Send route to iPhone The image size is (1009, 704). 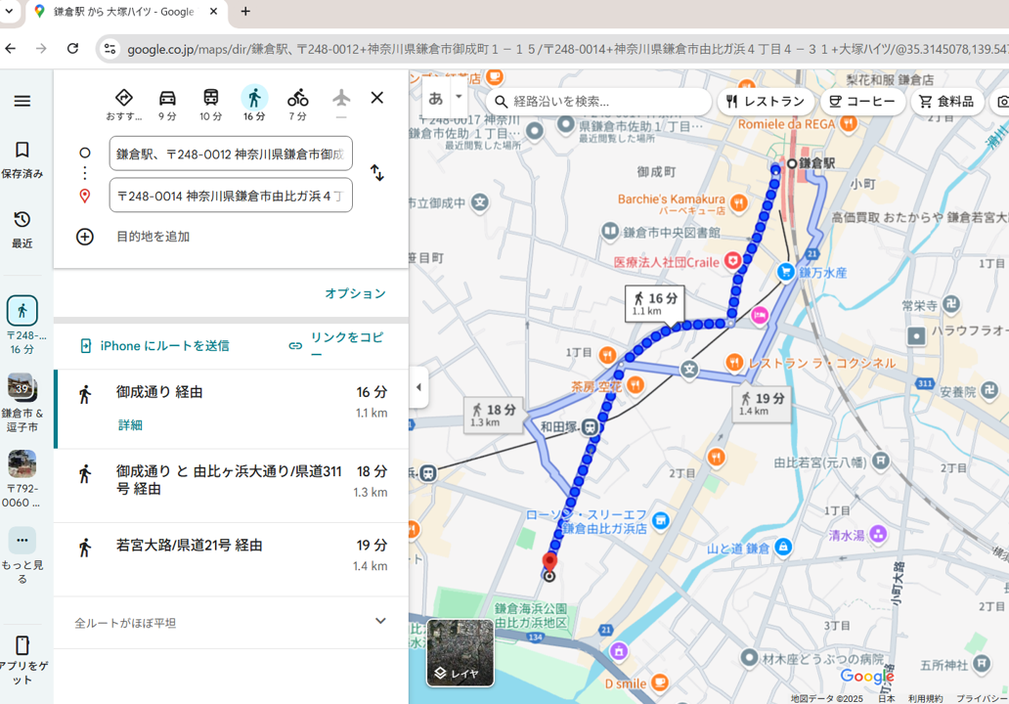(154, 345)
